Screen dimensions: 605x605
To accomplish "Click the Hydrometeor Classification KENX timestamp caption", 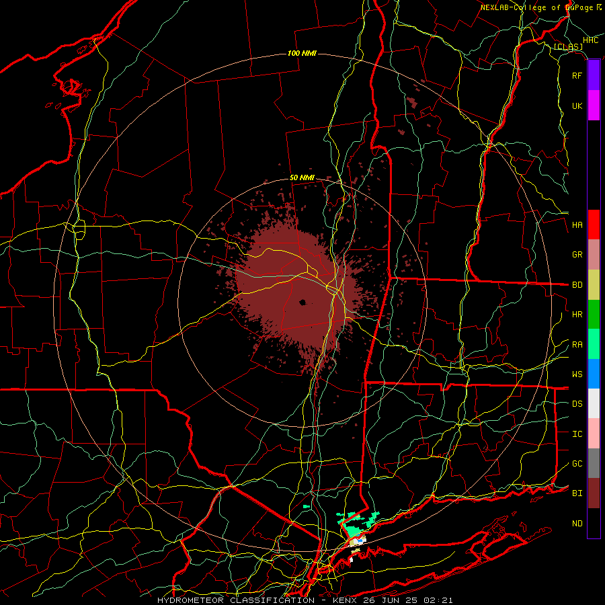I will coord(305,600).
